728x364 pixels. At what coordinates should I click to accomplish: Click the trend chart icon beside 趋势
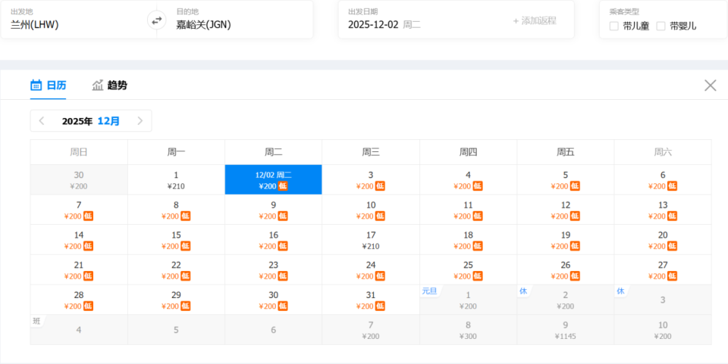pyautogui.click(x=98, y=85)
